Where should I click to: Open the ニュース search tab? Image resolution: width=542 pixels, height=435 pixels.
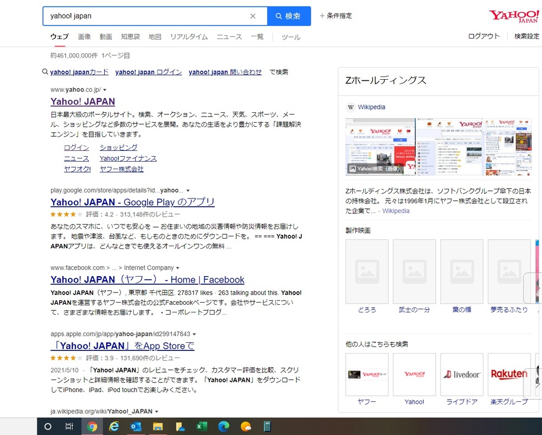(x=229, y=37)
